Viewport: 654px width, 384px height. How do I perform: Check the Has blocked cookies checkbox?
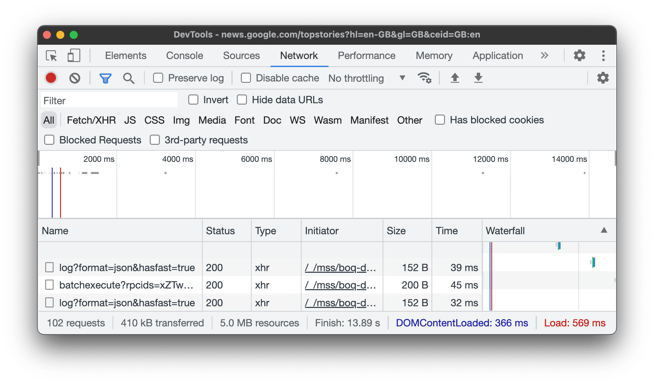point(439,120)
